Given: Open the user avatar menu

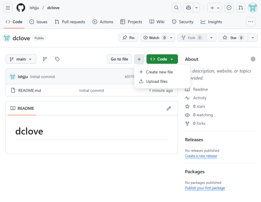Looking at the screenshot, I should (x=253, y=8).
